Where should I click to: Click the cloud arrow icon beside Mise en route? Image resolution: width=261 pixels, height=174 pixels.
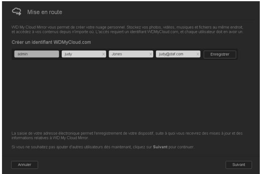click(x=17, y=12)
